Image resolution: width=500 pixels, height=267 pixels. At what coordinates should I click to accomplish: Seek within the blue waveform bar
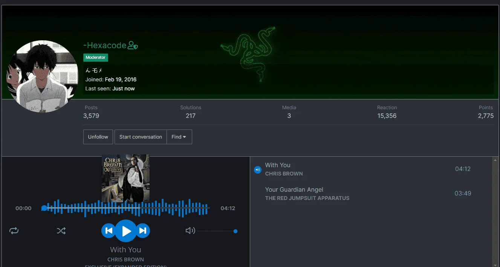pos(125,208)
